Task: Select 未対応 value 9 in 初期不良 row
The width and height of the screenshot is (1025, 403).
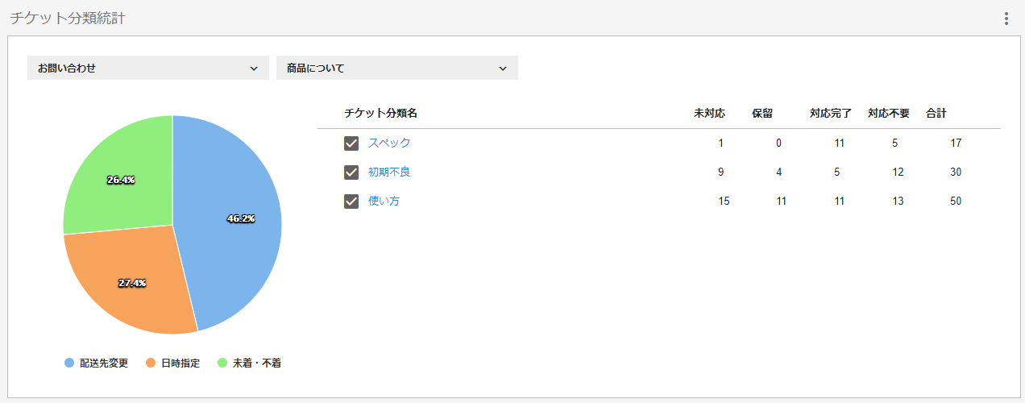Action: point(720,172)
